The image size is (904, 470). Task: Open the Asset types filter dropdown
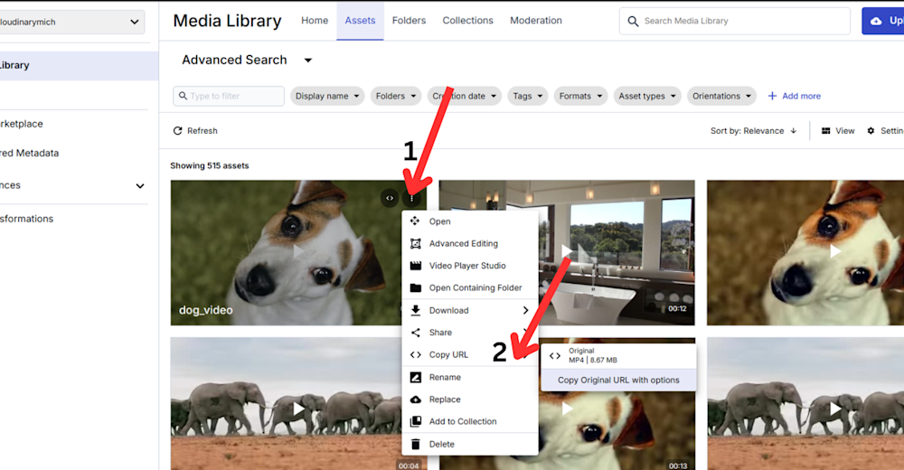point(647,96)
